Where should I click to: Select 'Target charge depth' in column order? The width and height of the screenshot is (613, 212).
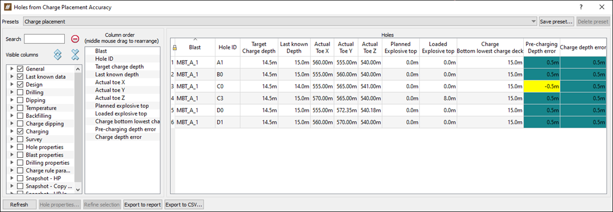(x=122, y=67)
